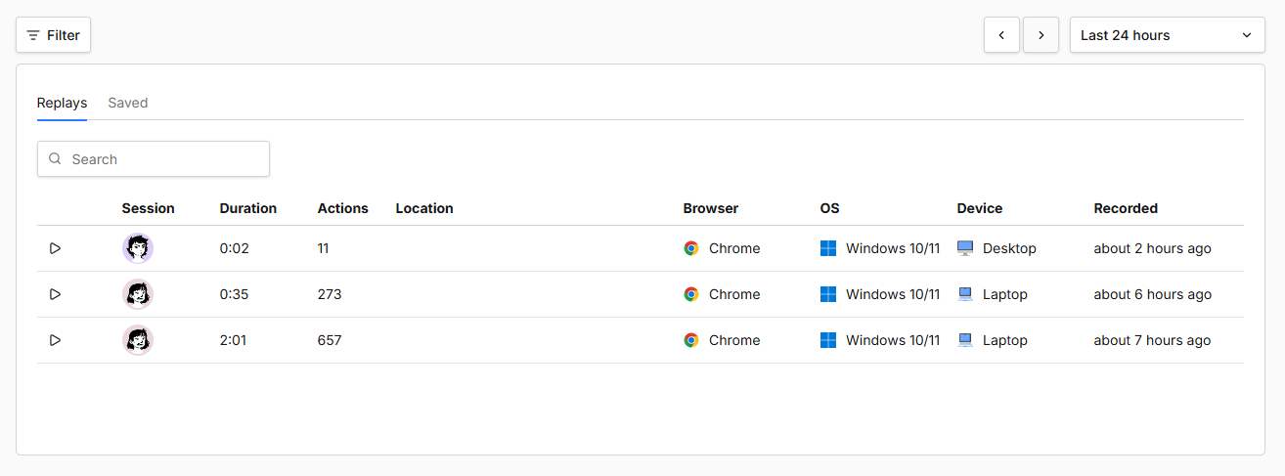This screenshot has width=1285, height=476.
Task: Open the Filter options
Action: click(54, 35)
